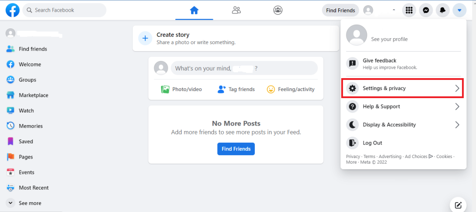Click the What's on your mind box
Viewport: 476px width, 212px height.
(x=244, y=68)
